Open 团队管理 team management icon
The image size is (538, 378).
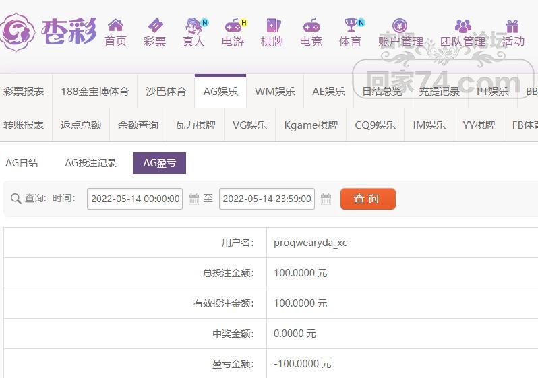(463, 26)
